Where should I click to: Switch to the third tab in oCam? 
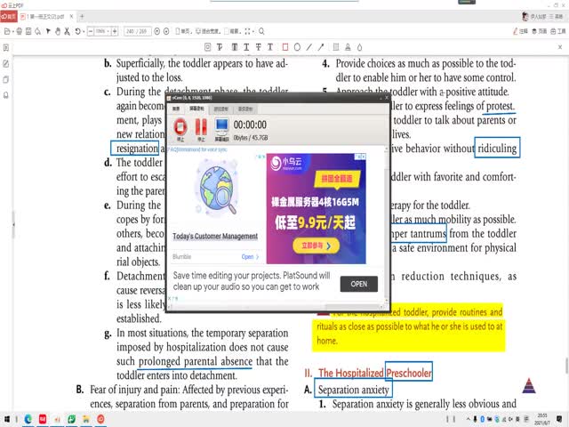(220, 109)
